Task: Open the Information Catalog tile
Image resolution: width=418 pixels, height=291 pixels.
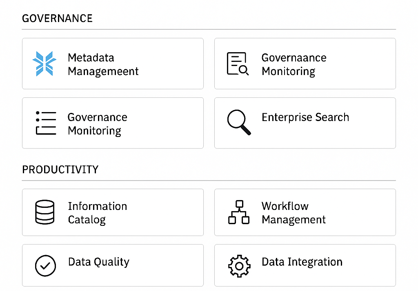Action: 113,212
